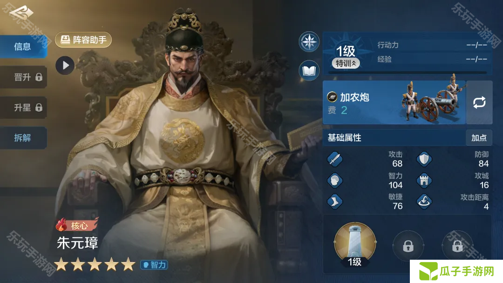Swap troop type with refresh icon

click(x=479, y=102)
